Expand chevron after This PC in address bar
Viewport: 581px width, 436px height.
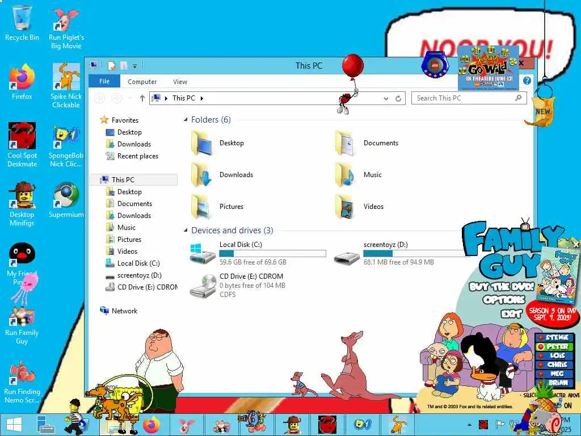click(x=201, y=98)
